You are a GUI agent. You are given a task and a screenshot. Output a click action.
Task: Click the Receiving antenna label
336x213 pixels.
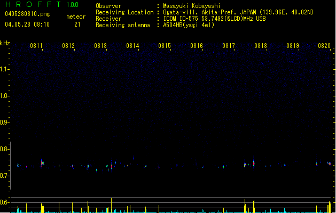[123, 25]
